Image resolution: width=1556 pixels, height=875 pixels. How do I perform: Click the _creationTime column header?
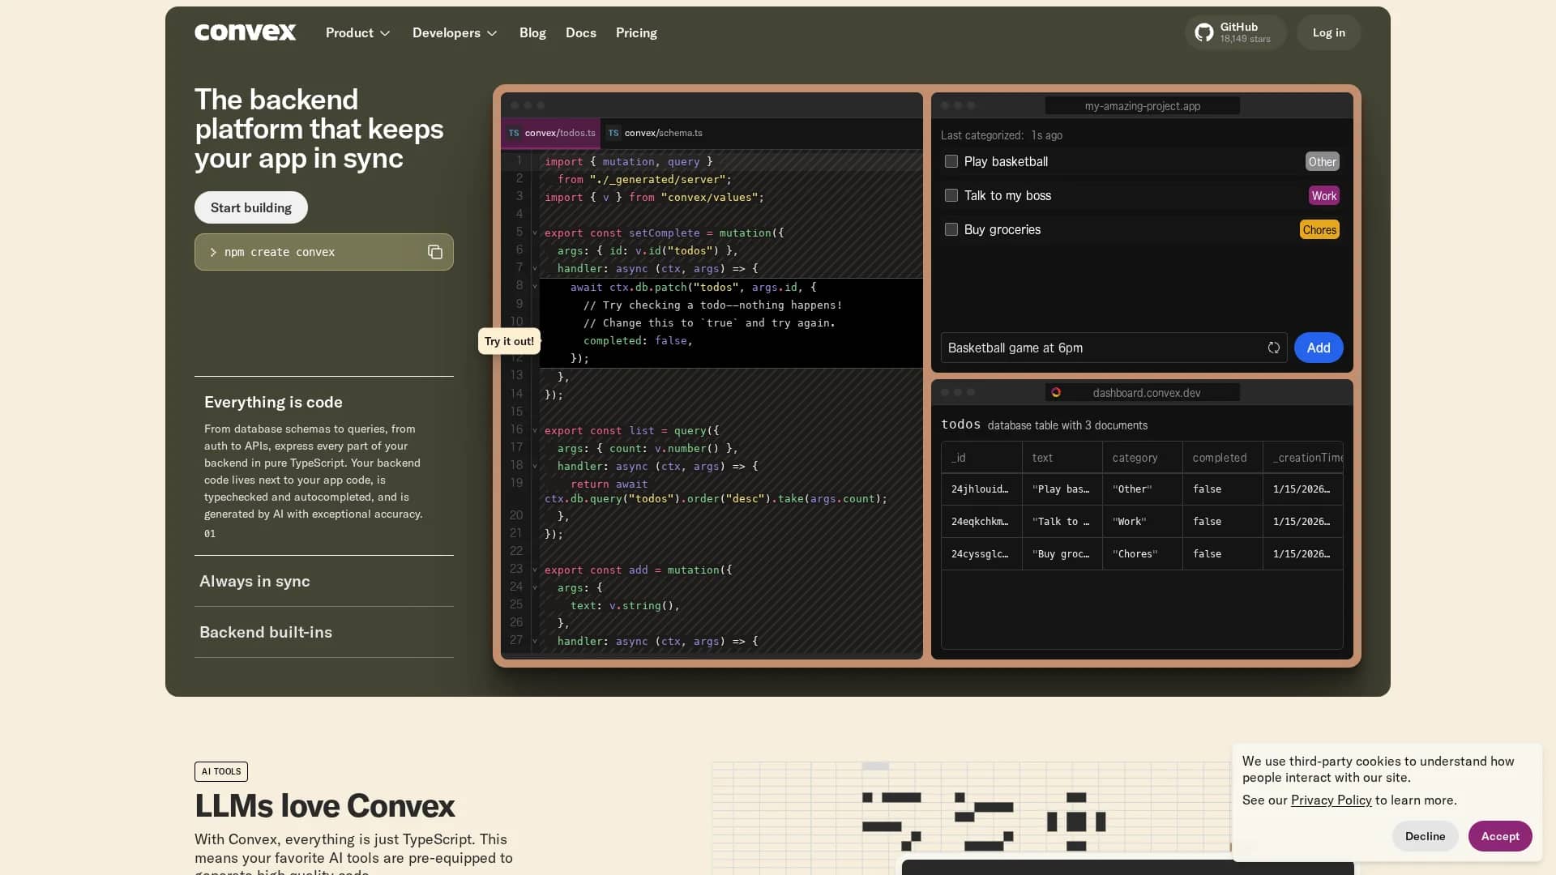pyautogui.click(x=1303, y=458)
